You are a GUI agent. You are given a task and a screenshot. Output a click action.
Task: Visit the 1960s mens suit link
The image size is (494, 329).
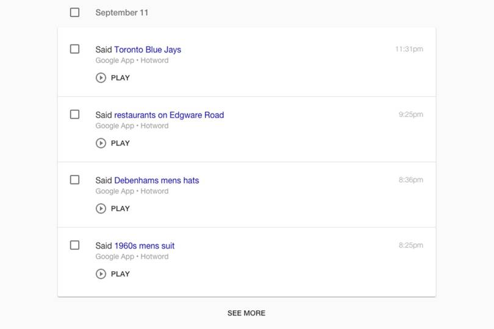click(144, 246)
